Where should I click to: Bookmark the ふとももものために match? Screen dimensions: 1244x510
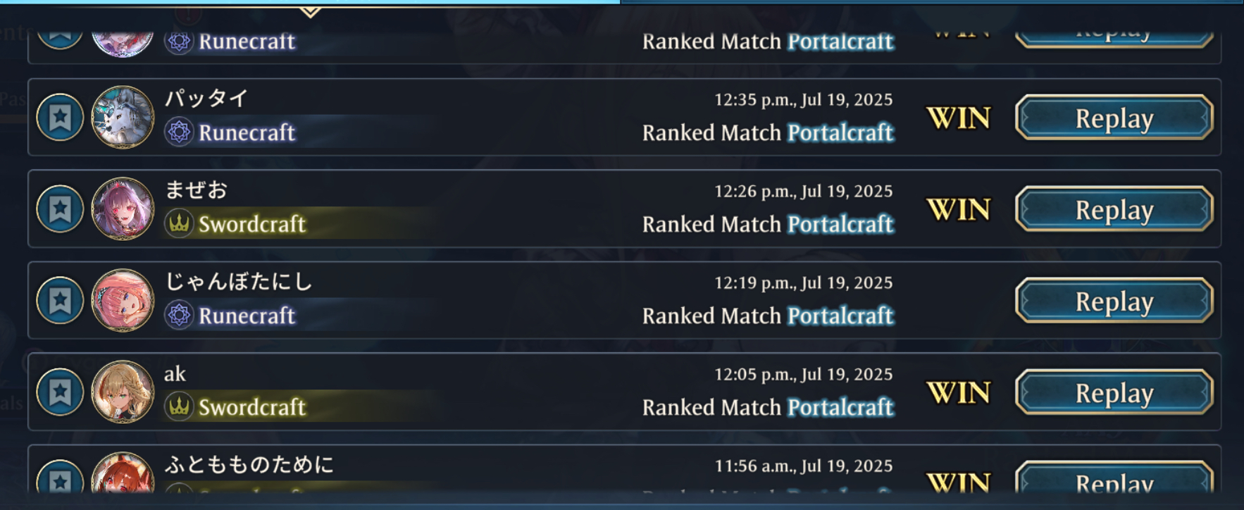[60, 478]
